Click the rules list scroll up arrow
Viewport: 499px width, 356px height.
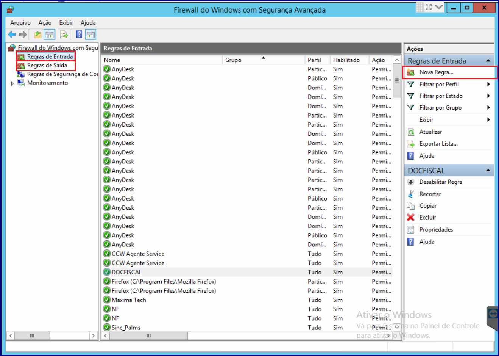[x=397, y=60]
